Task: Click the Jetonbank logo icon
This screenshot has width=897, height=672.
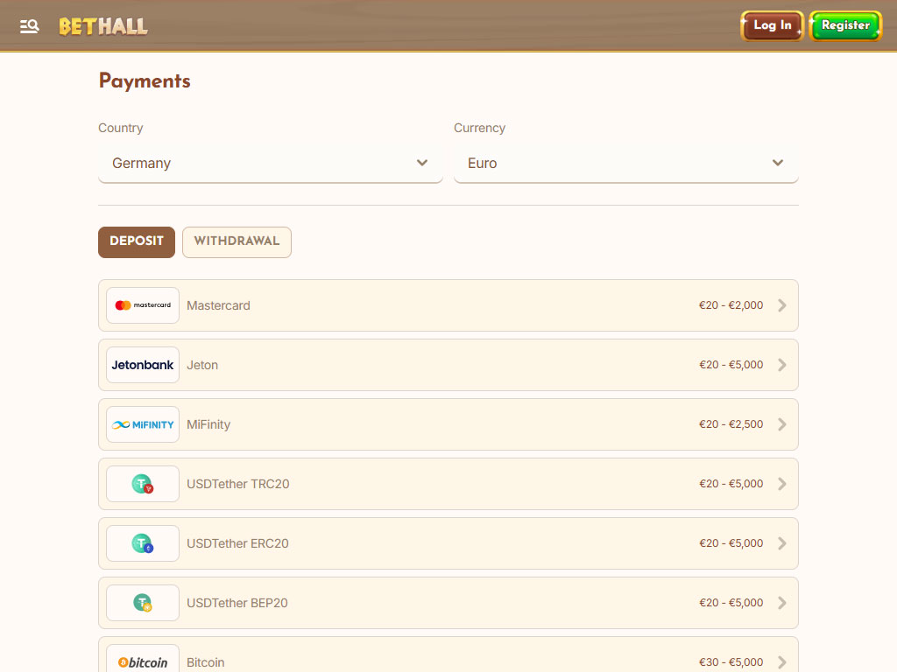Action: (x=143, y=365)
